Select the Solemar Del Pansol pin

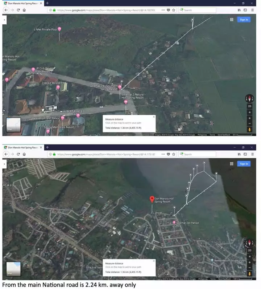point(174,223)
